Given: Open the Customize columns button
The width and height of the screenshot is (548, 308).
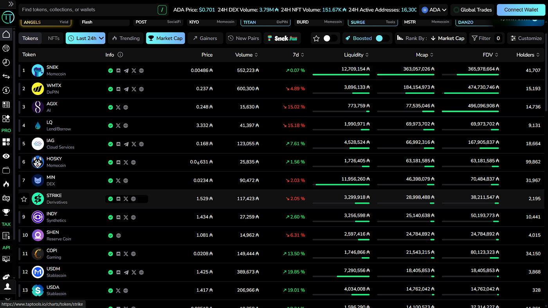Looking at the screenshot, I should [526, 38].
